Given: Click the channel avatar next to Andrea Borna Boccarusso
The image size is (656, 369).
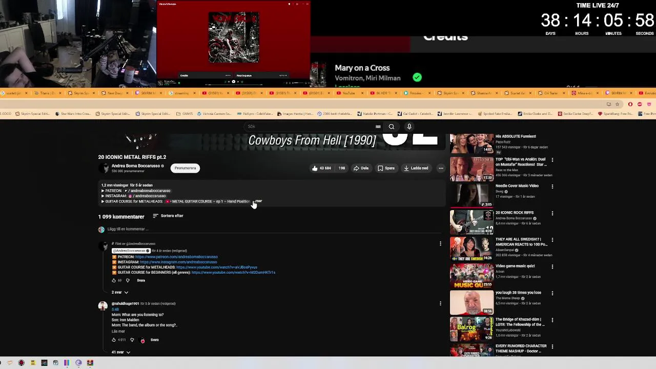Looking at the screenshot, I should point(105,168).
